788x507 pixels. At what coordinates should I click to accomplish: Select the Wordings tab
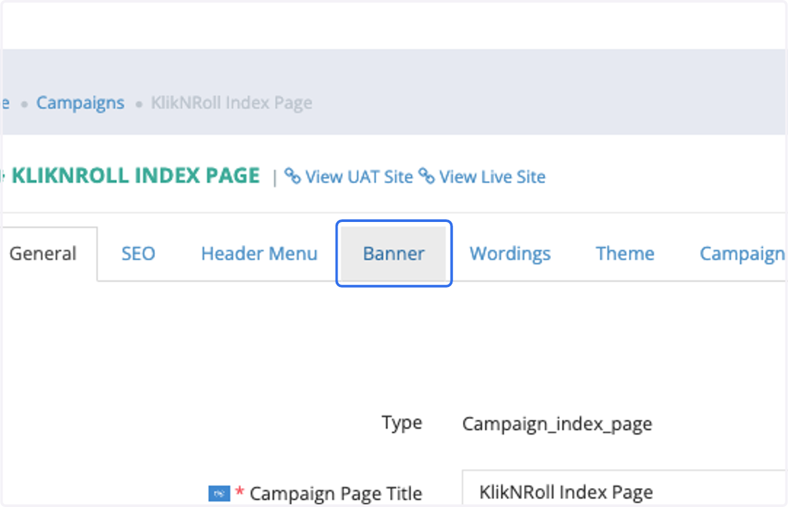510,253
